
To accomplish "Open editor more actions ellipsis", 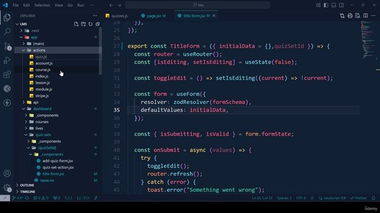I will [373, 16].
